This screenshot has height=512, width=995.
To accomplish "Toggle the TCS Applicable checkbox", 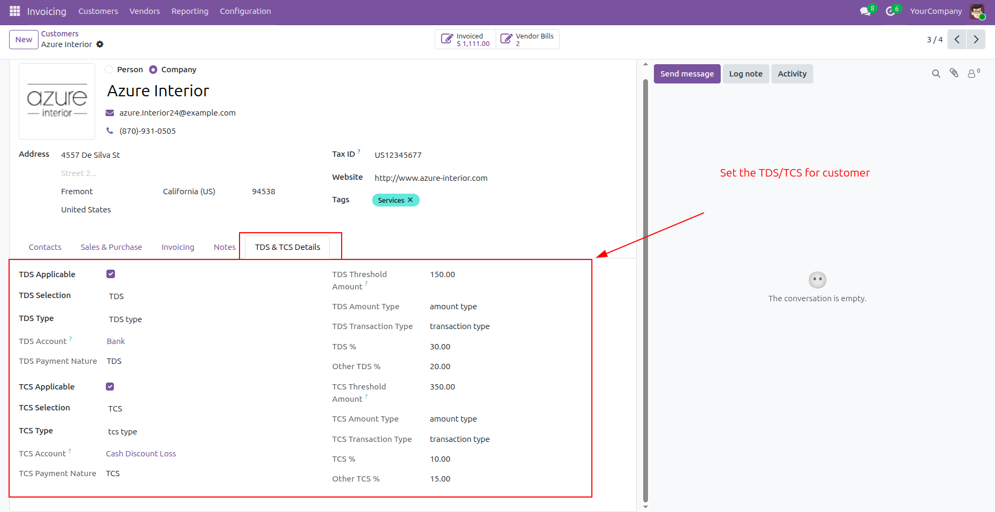I will [110, 386].
